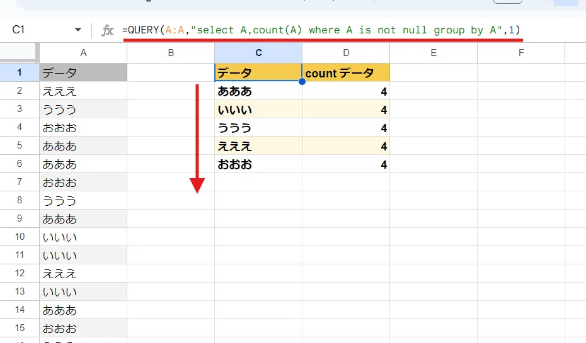The height and width of the screenshot is (343, 586).
Task: Select row 4 header
Action: click(20, 127)
